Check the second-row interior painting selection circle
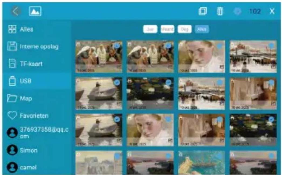This screenshot has width=282, height=175. pos(271,83)
